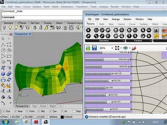167x125 pixels.
Task: Add an Integer parameter (7 icon)
Action: click(129, 36)
